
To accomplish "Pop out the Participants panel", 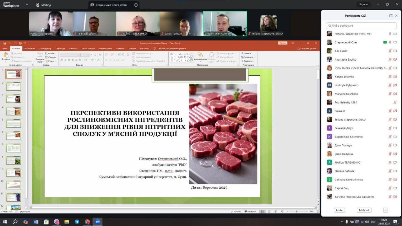I will point(391,16).
